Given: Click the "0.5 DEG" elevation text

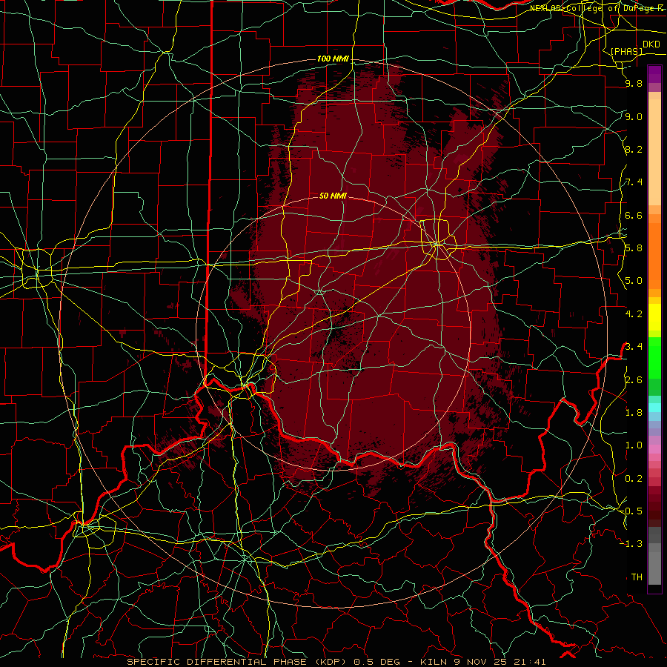Looking at the screenshot, I should tap(377, 662).
